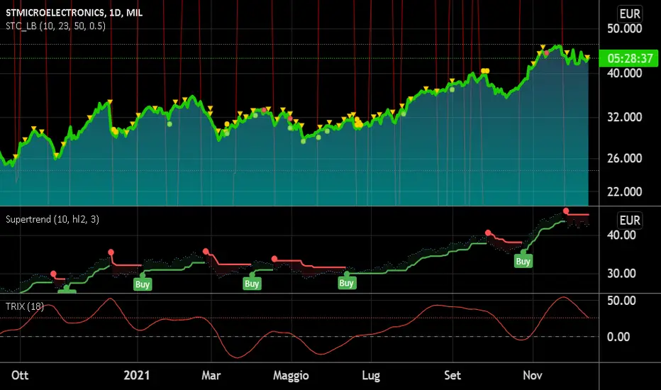Click the Buy label just before 2021
This screenshot has height=390, width=661.
pyautogui.click(x=143, y=284)
